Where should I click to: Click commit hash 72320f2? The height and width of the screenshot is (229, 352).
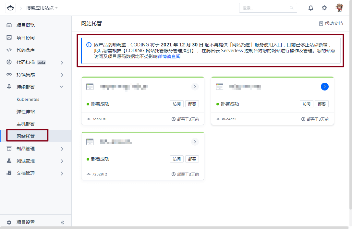[100, 174]
